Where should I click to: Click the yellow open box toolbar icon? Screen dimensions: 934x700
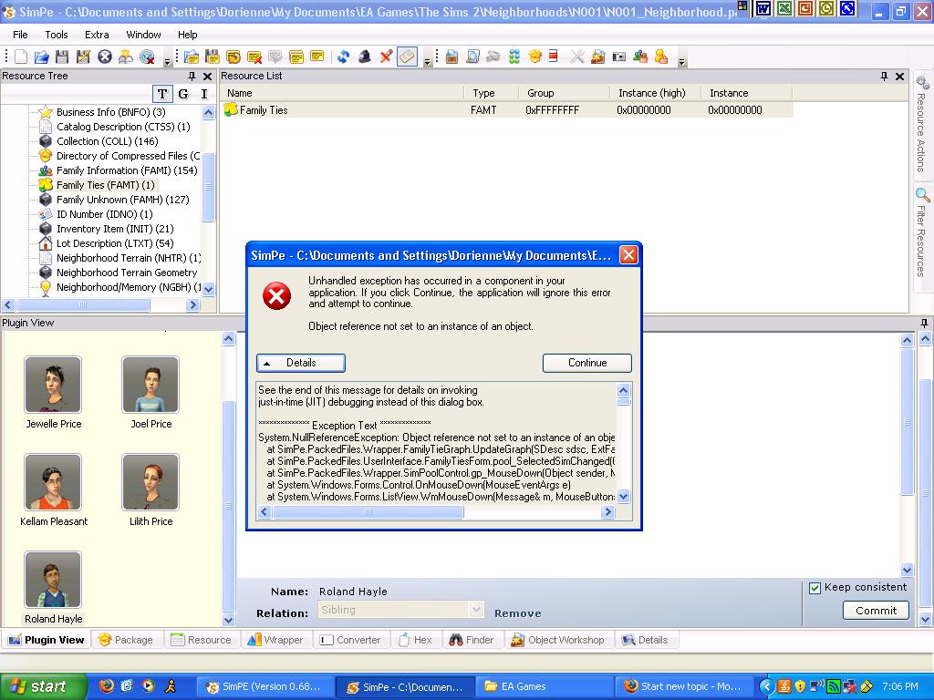pos(534,57)
